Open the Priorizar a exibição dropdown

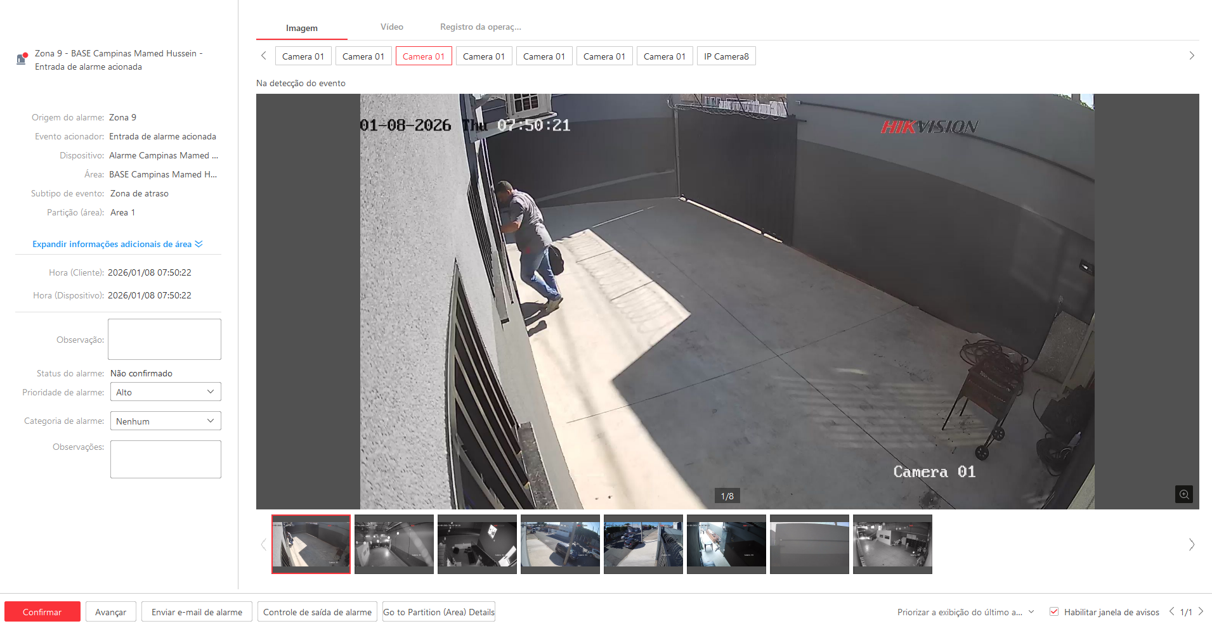pyautogui.click(x=965, y=612)
